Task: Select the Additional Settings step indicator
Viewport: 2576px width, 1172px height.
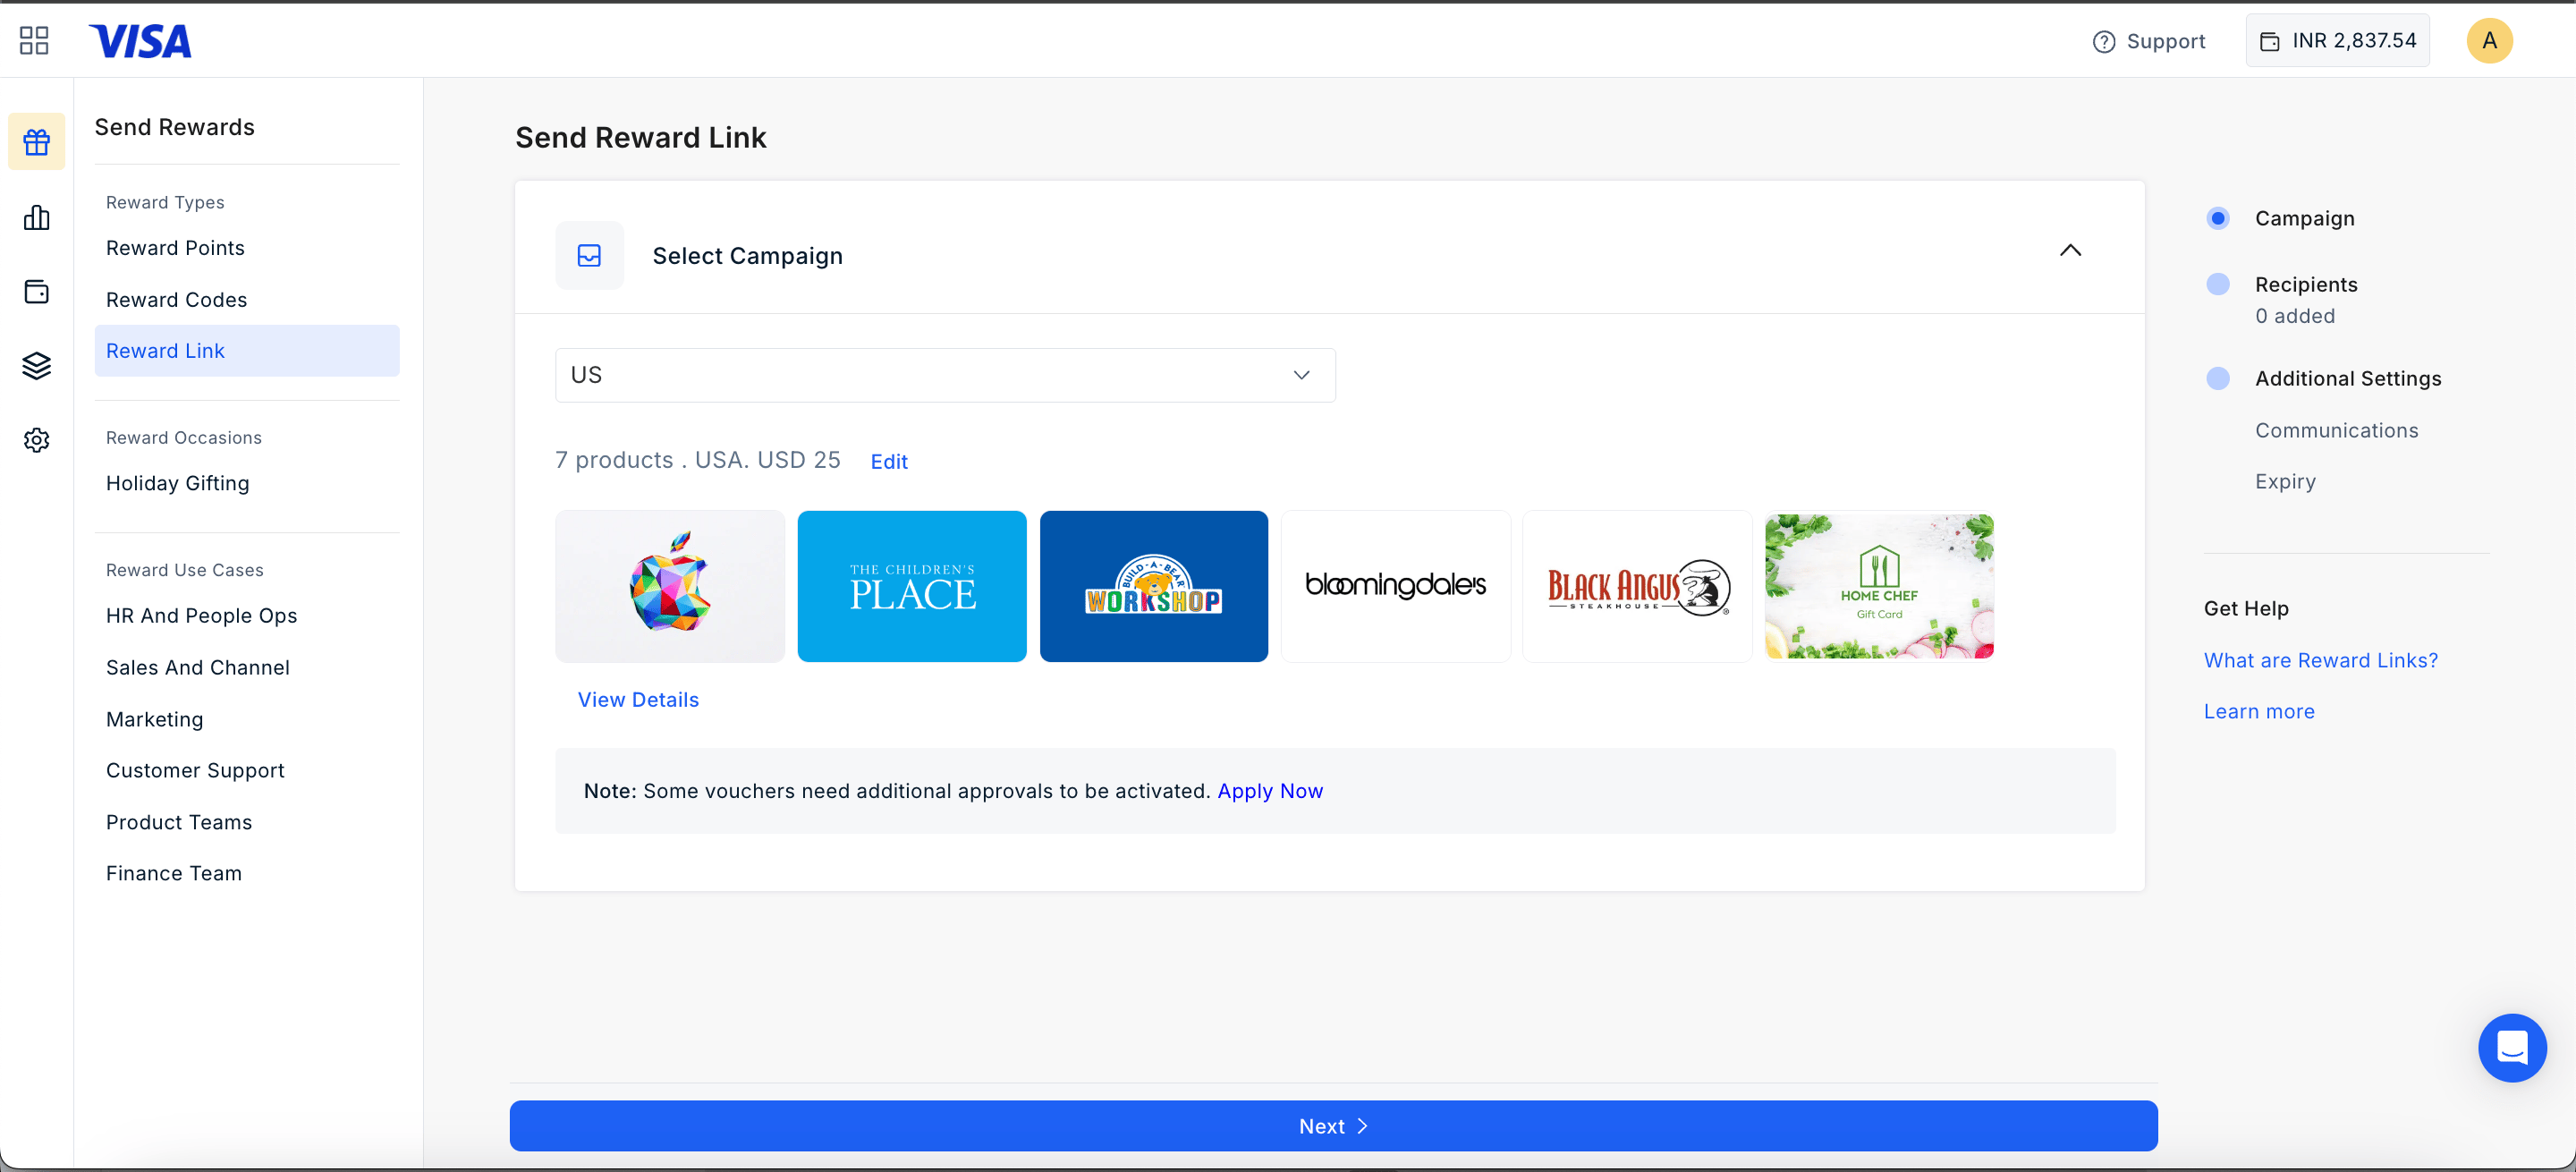Action: [2217, 378]
